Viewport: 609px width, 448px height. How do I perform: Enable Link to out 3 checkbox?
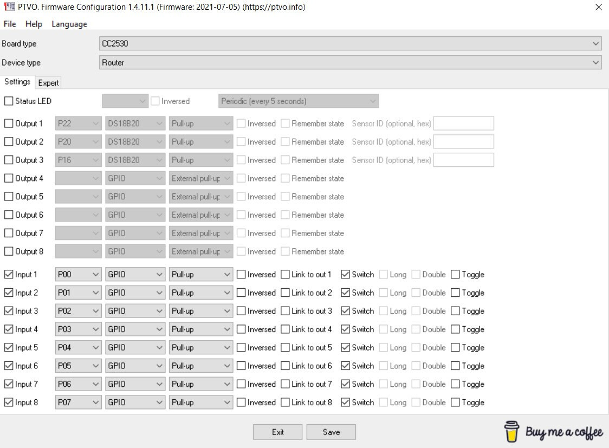point(285,311)
